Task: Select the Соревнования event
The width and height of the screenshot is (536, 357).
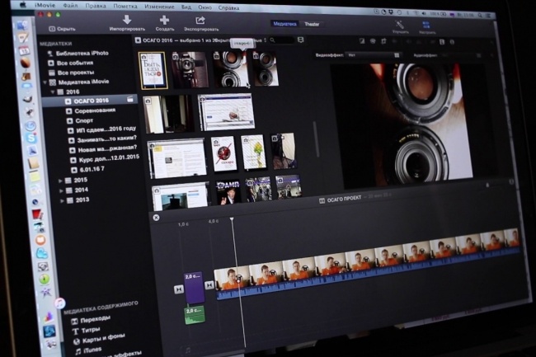Action: [95, 110]
